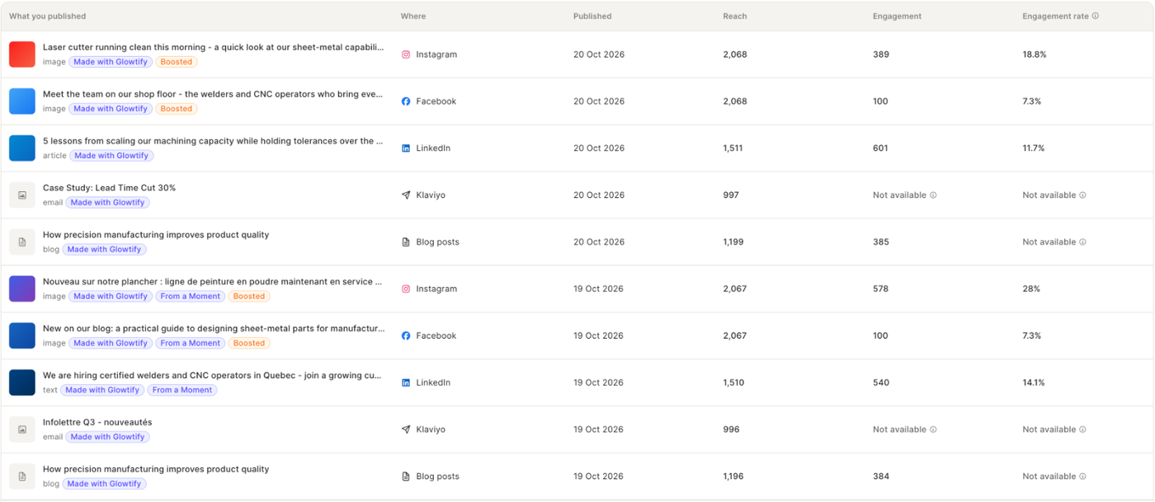This screenshot has height=502, width=1155.
Task: Click the LinkedIn icon in the We are hiring row
Action: point(406,383)
